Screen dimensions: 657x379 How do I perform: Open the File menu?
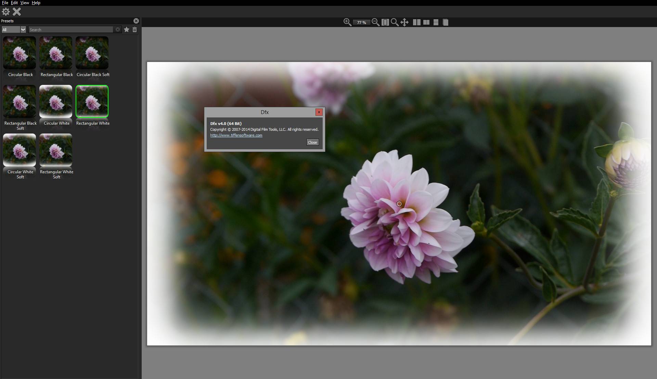coord(5,3)
